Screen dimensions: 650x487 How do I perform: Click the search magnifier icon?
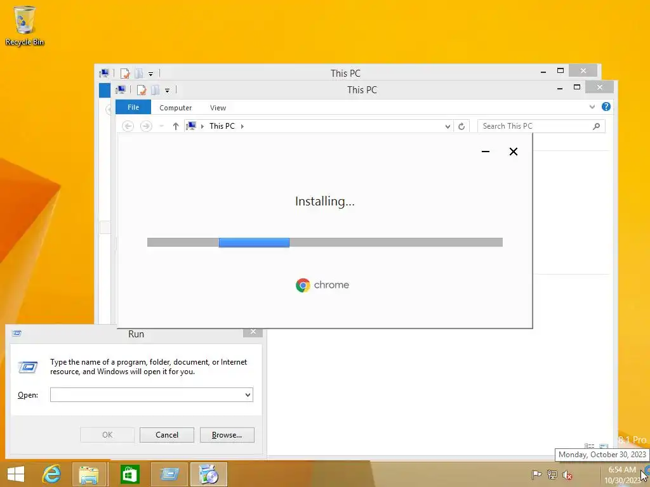tap(596, 126)
